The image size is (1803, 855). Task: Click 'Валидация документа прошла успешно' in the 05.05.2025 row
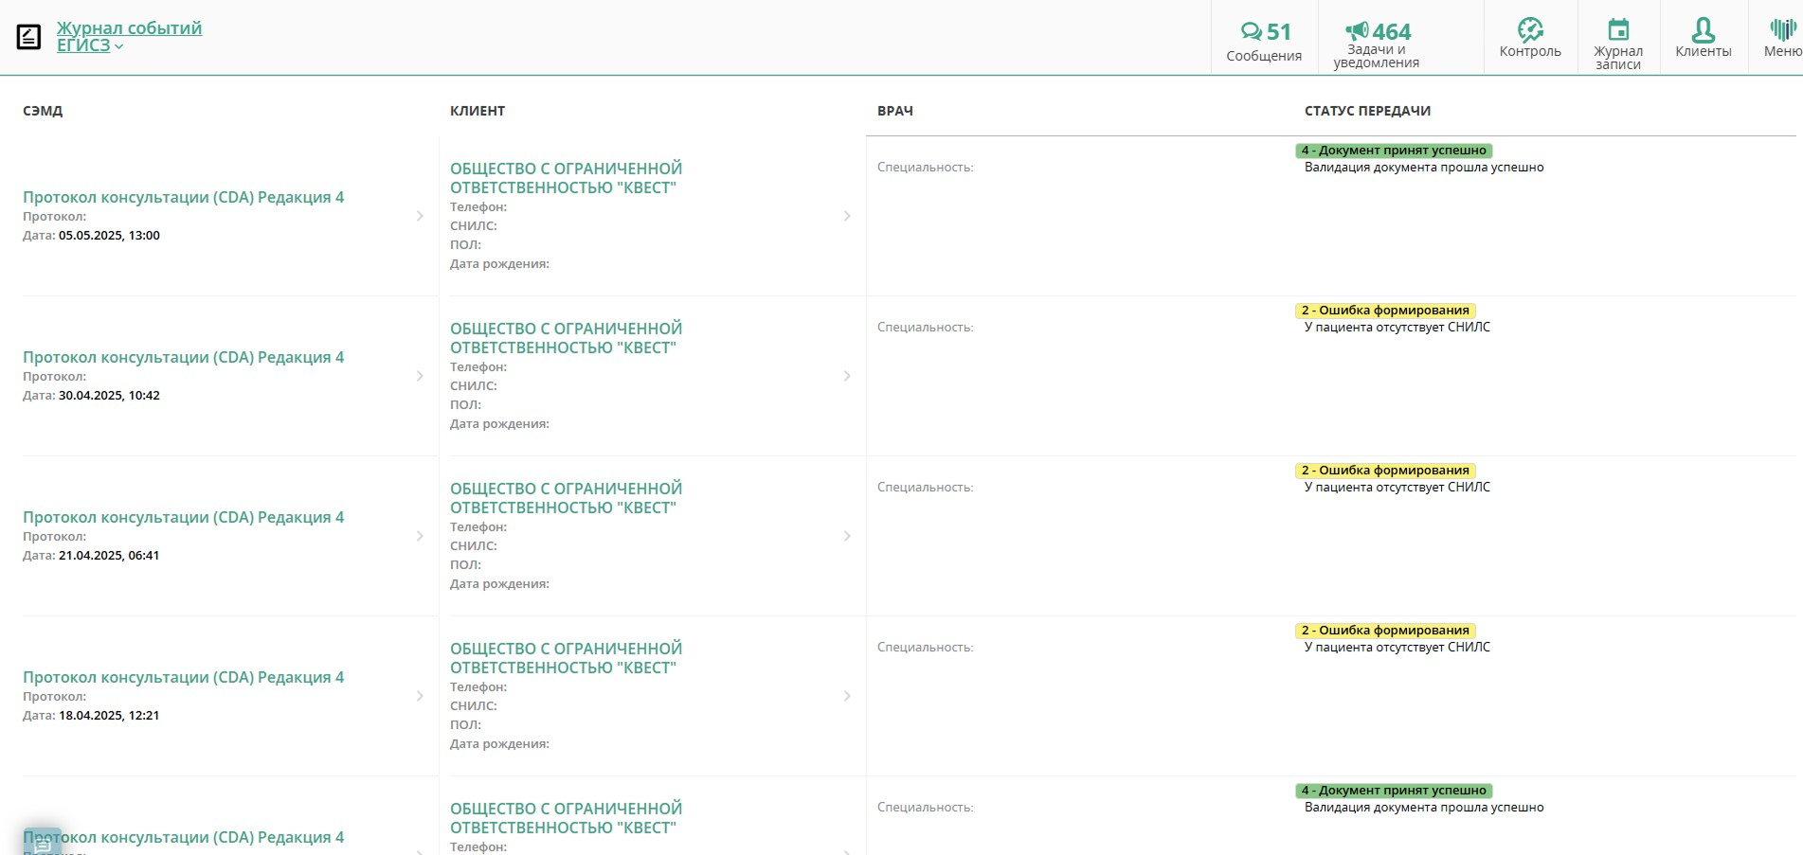(x=1424, y=168)
